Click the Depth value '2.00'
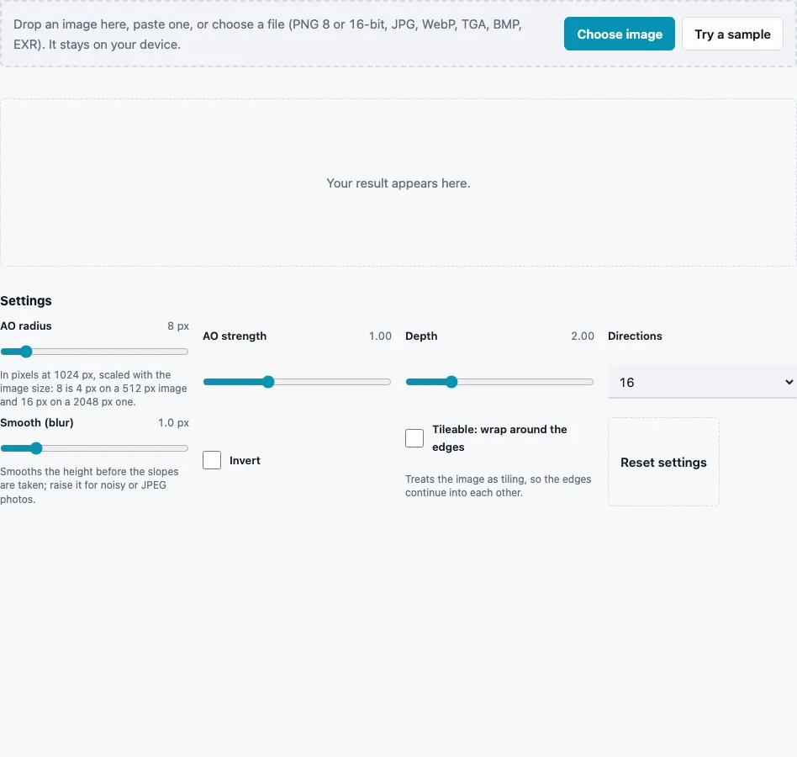The height and width of the screenshot is (757, 797). (583, 336)
